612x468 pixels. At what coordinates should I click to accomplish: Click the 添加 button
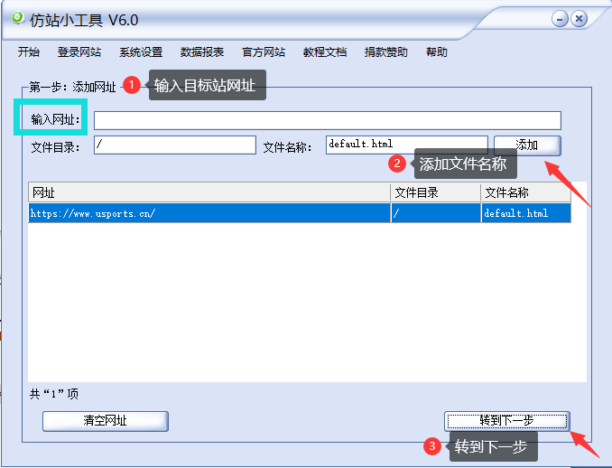pos(527,145)
